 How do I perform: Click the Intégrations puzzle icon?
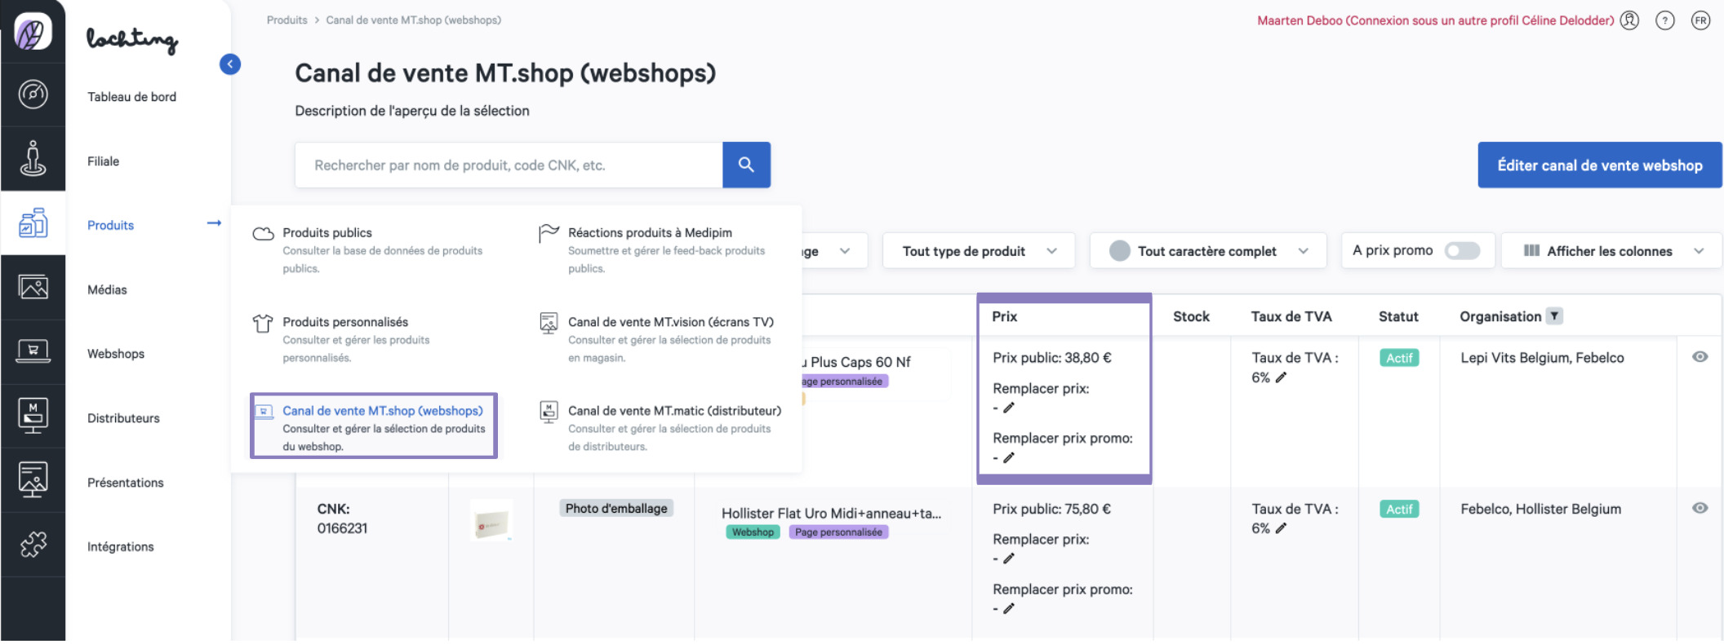tap(33, 545)
